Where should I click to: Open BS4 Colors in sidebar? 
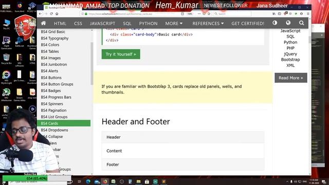(50, 45)
